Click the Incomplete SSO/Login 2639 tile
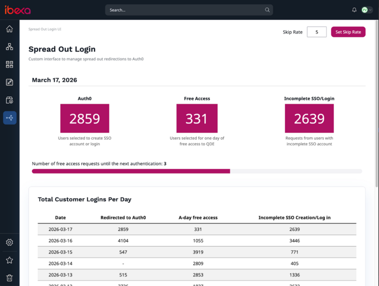The height and width of the screenshot is (286, 379). 309,118
